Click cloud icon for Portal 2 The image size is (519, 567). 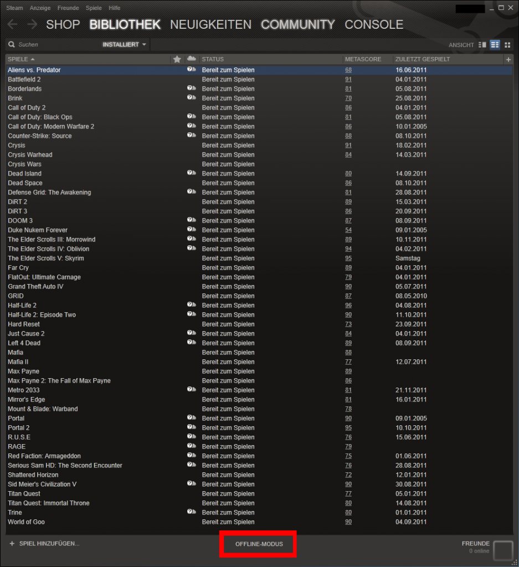coord(191,427)
